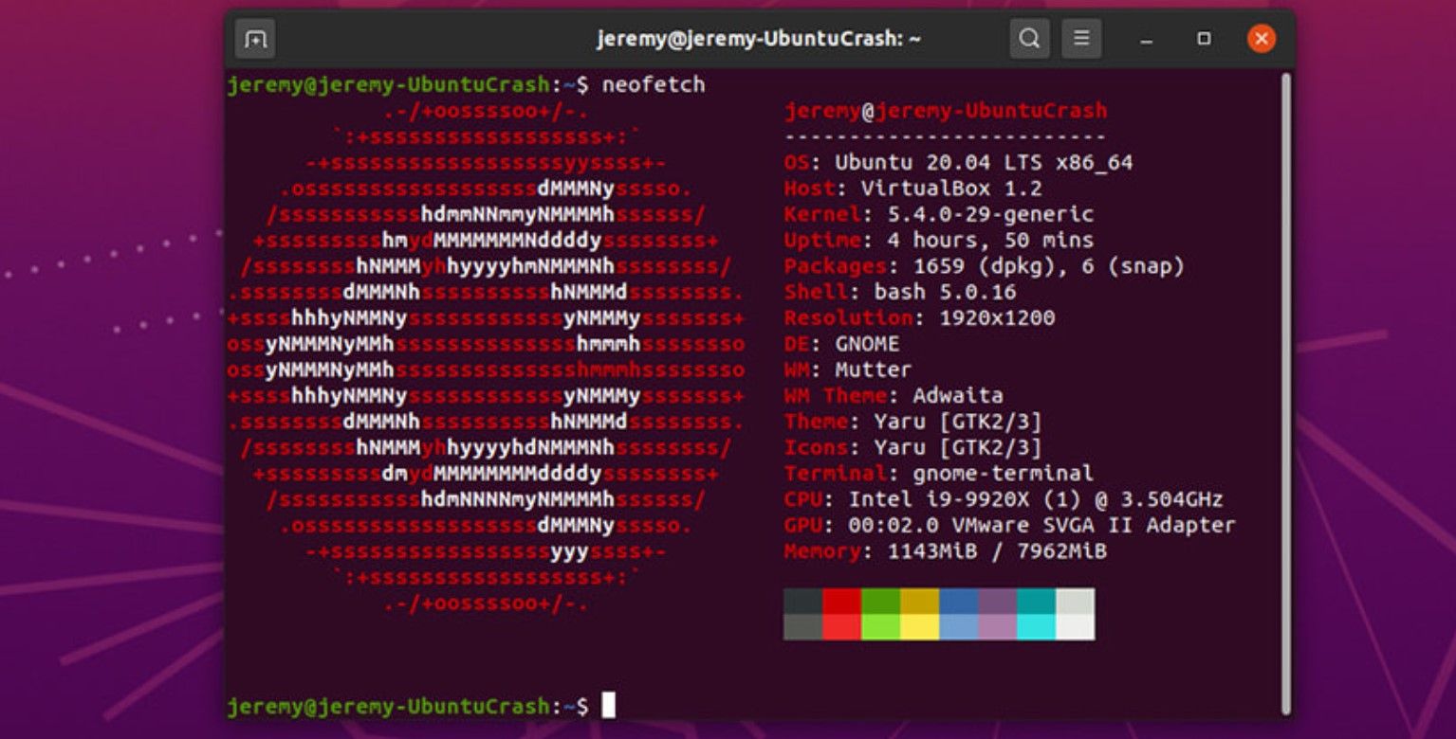
Task: Click the typed neofetch command
Action: click(654, 84)
